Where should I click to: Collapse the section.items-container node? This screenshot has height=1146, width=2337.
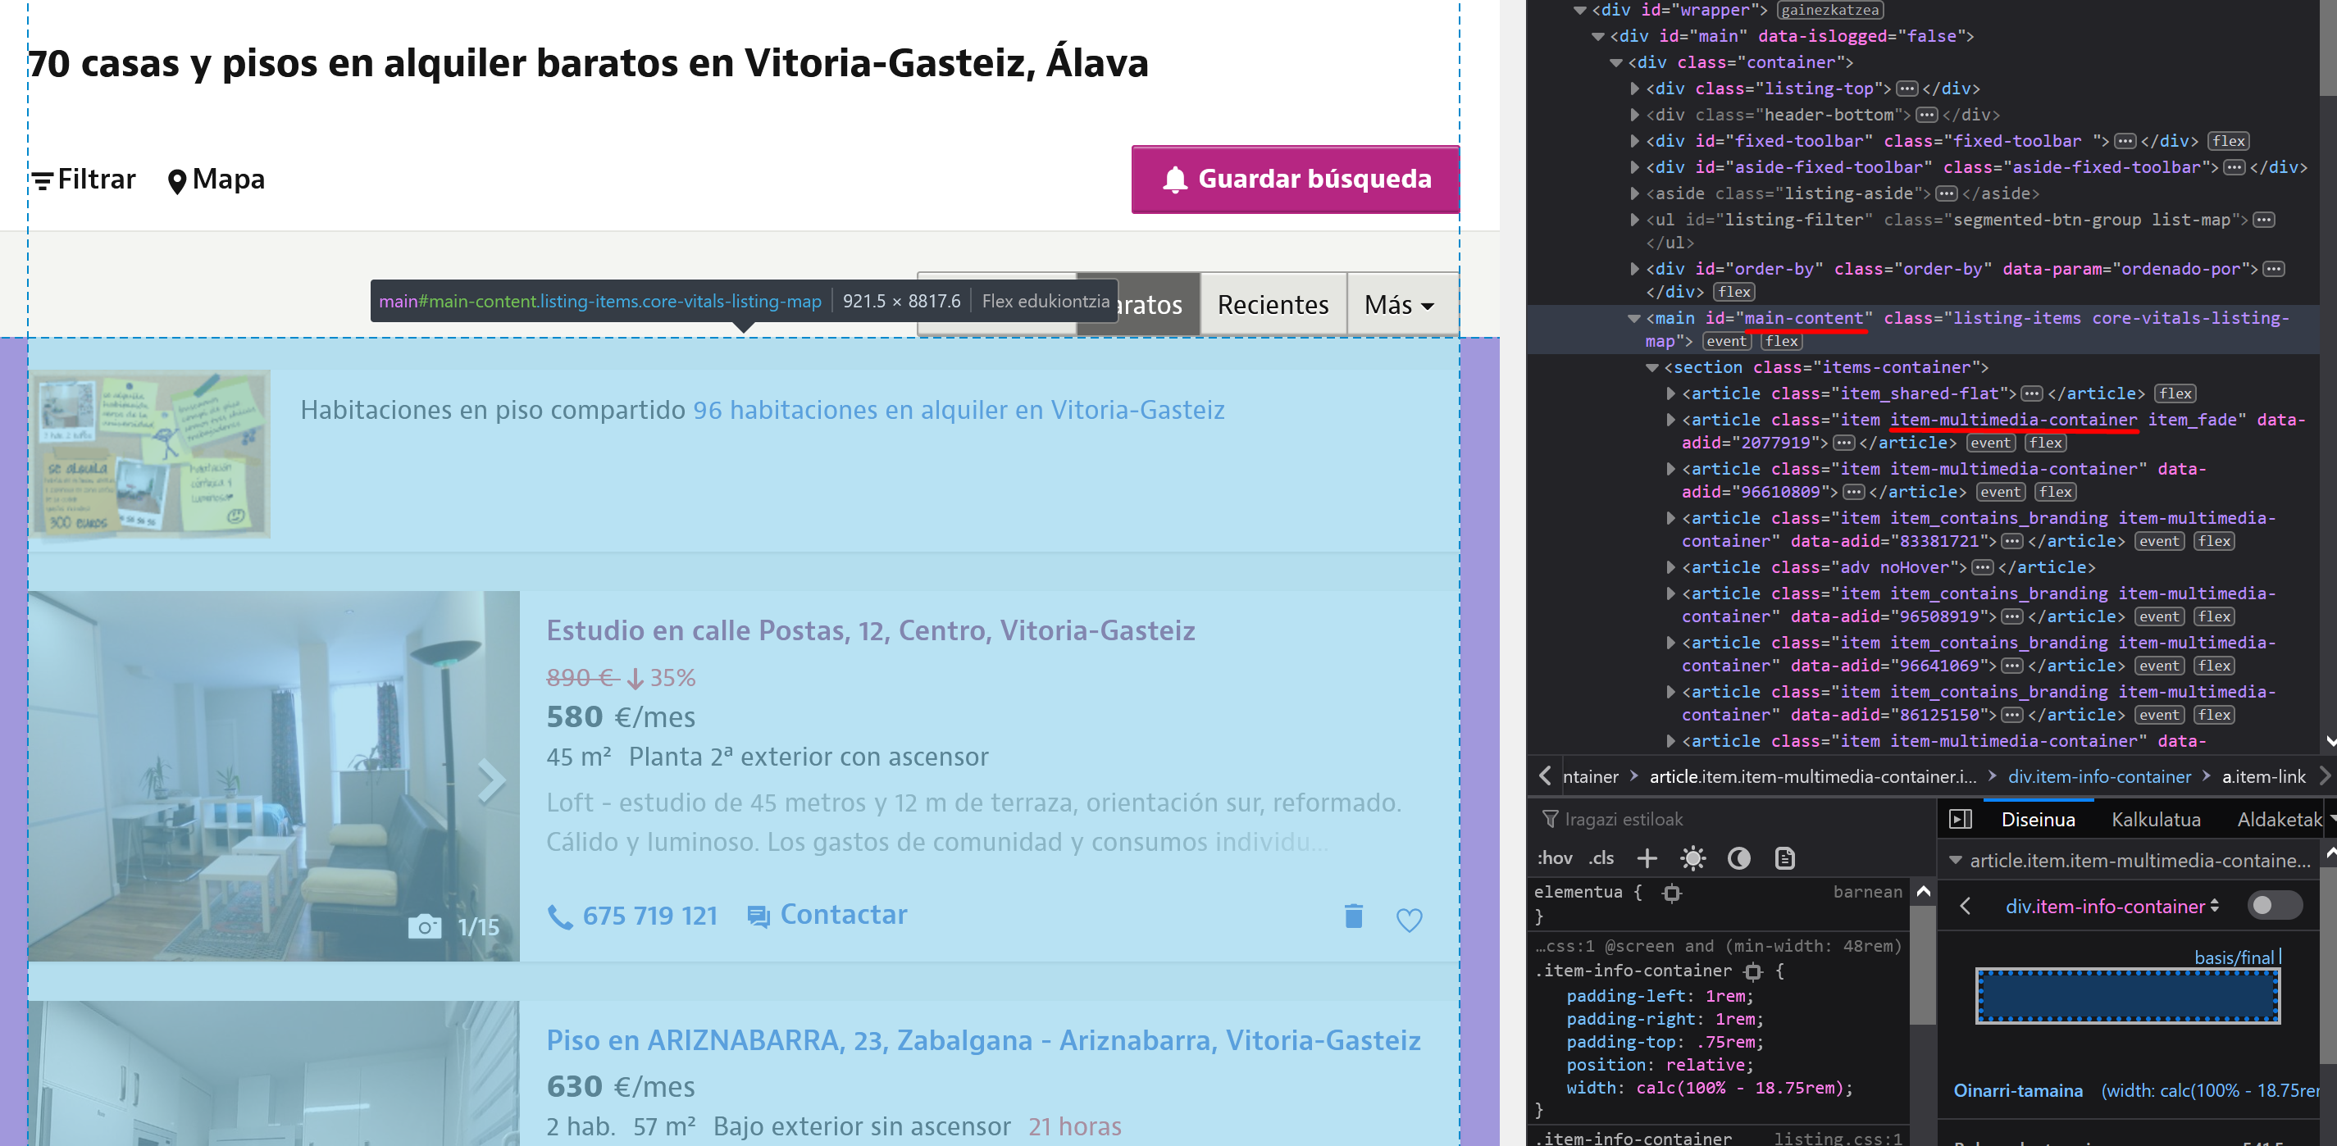tap(1652, 368)
